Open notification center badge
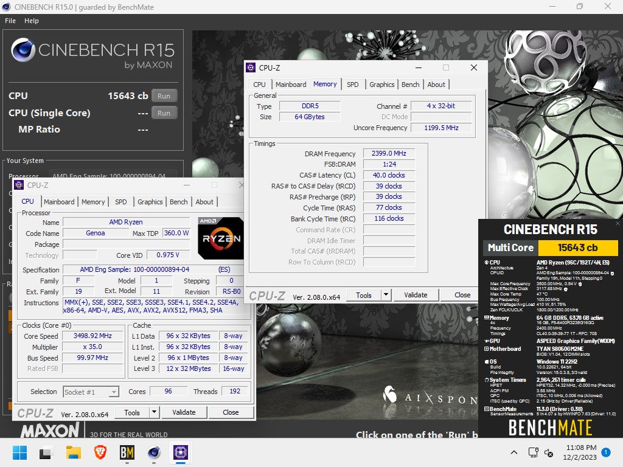This screenshot has width=623, height=467. point(606,452)
